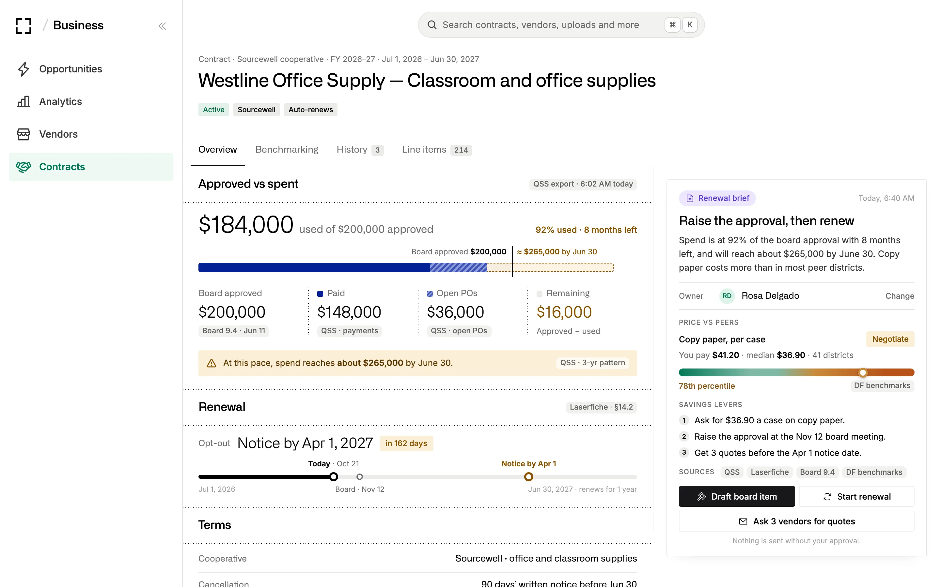The image size is (940, 587).
Task: Click the Notice by Apr 1 timeline marker
Action: (529, 477)
